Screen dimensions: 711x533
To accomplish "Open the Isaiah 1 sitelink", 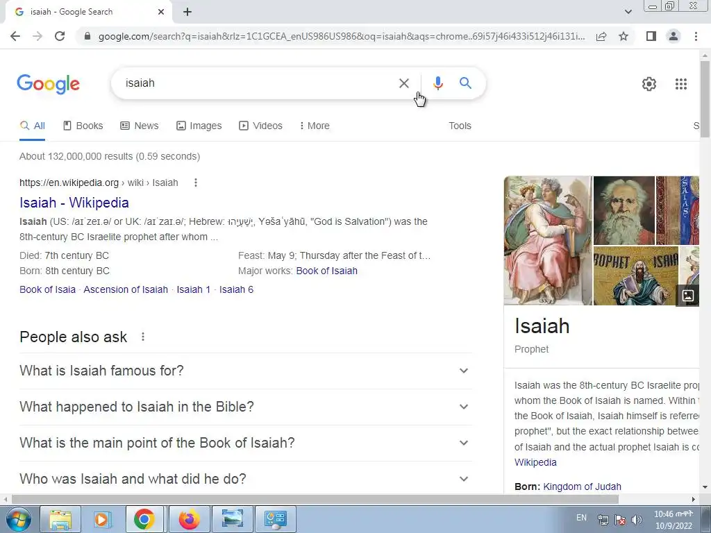I will tap(194, 289).
